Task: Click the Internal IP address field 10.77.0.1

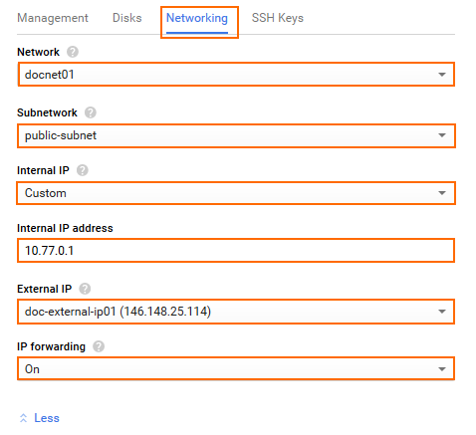Action: 236,251
